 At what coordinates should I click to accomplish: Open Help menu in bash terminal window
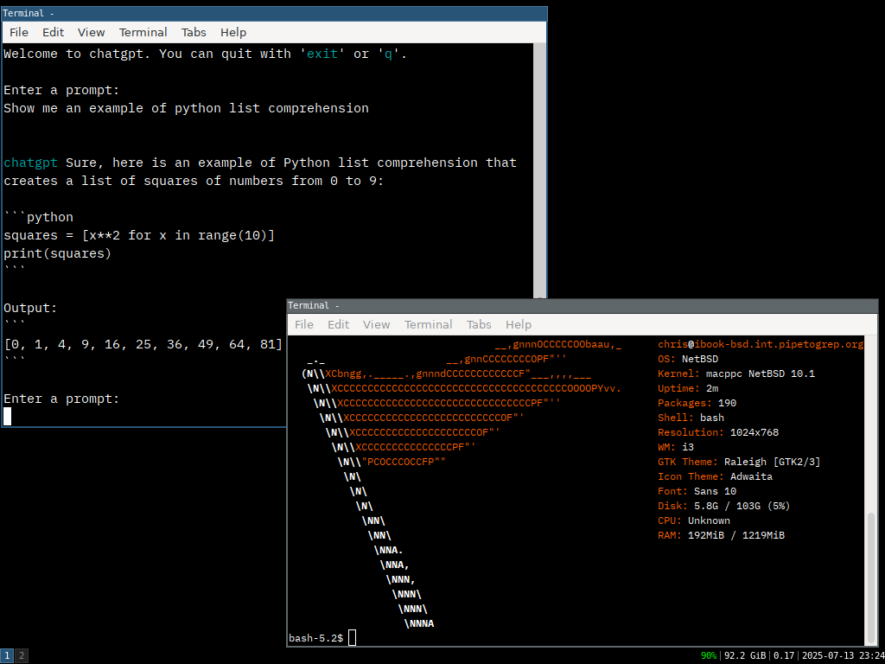click(x=519, y=324)
